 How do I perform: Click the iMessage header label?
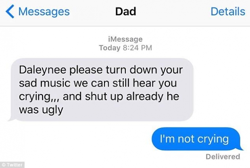coord(125,39)
